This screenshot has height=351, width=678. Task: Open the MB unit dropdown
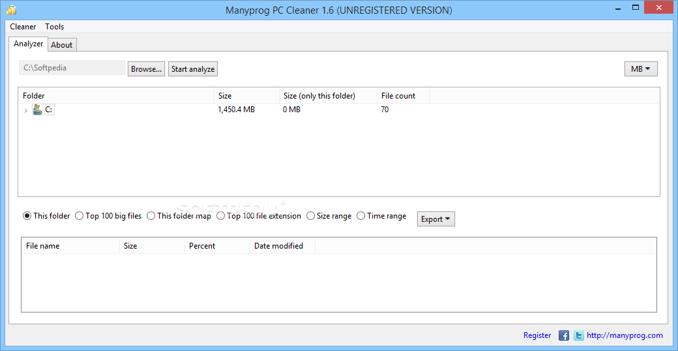641,69
